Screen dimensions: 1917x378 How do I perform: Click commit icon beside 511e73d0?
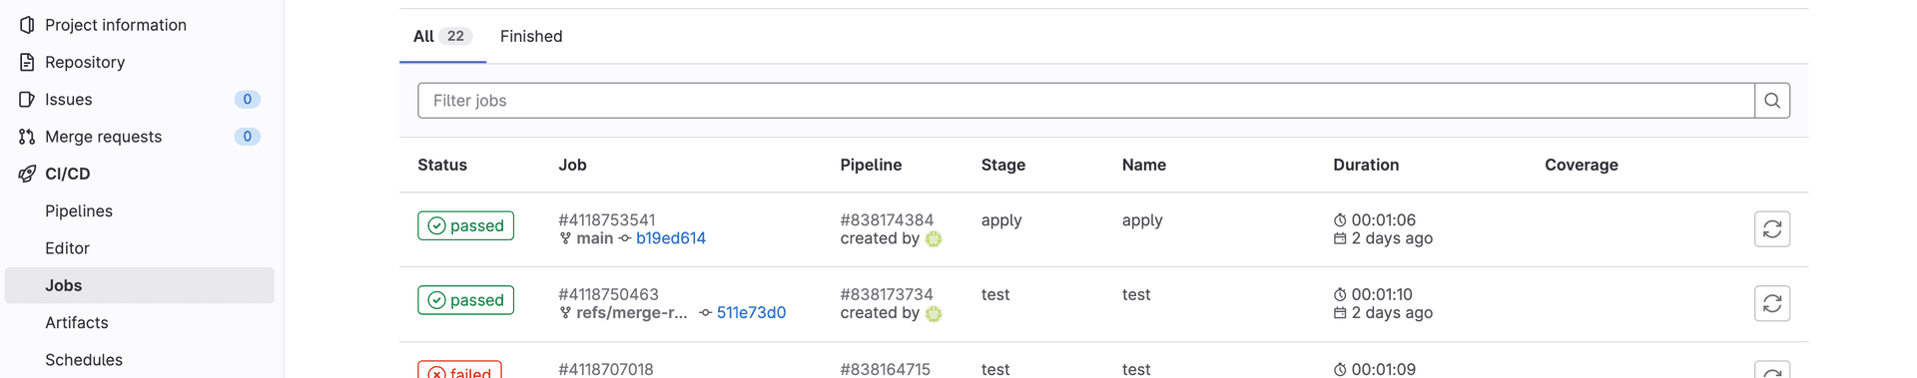[706, 313]
